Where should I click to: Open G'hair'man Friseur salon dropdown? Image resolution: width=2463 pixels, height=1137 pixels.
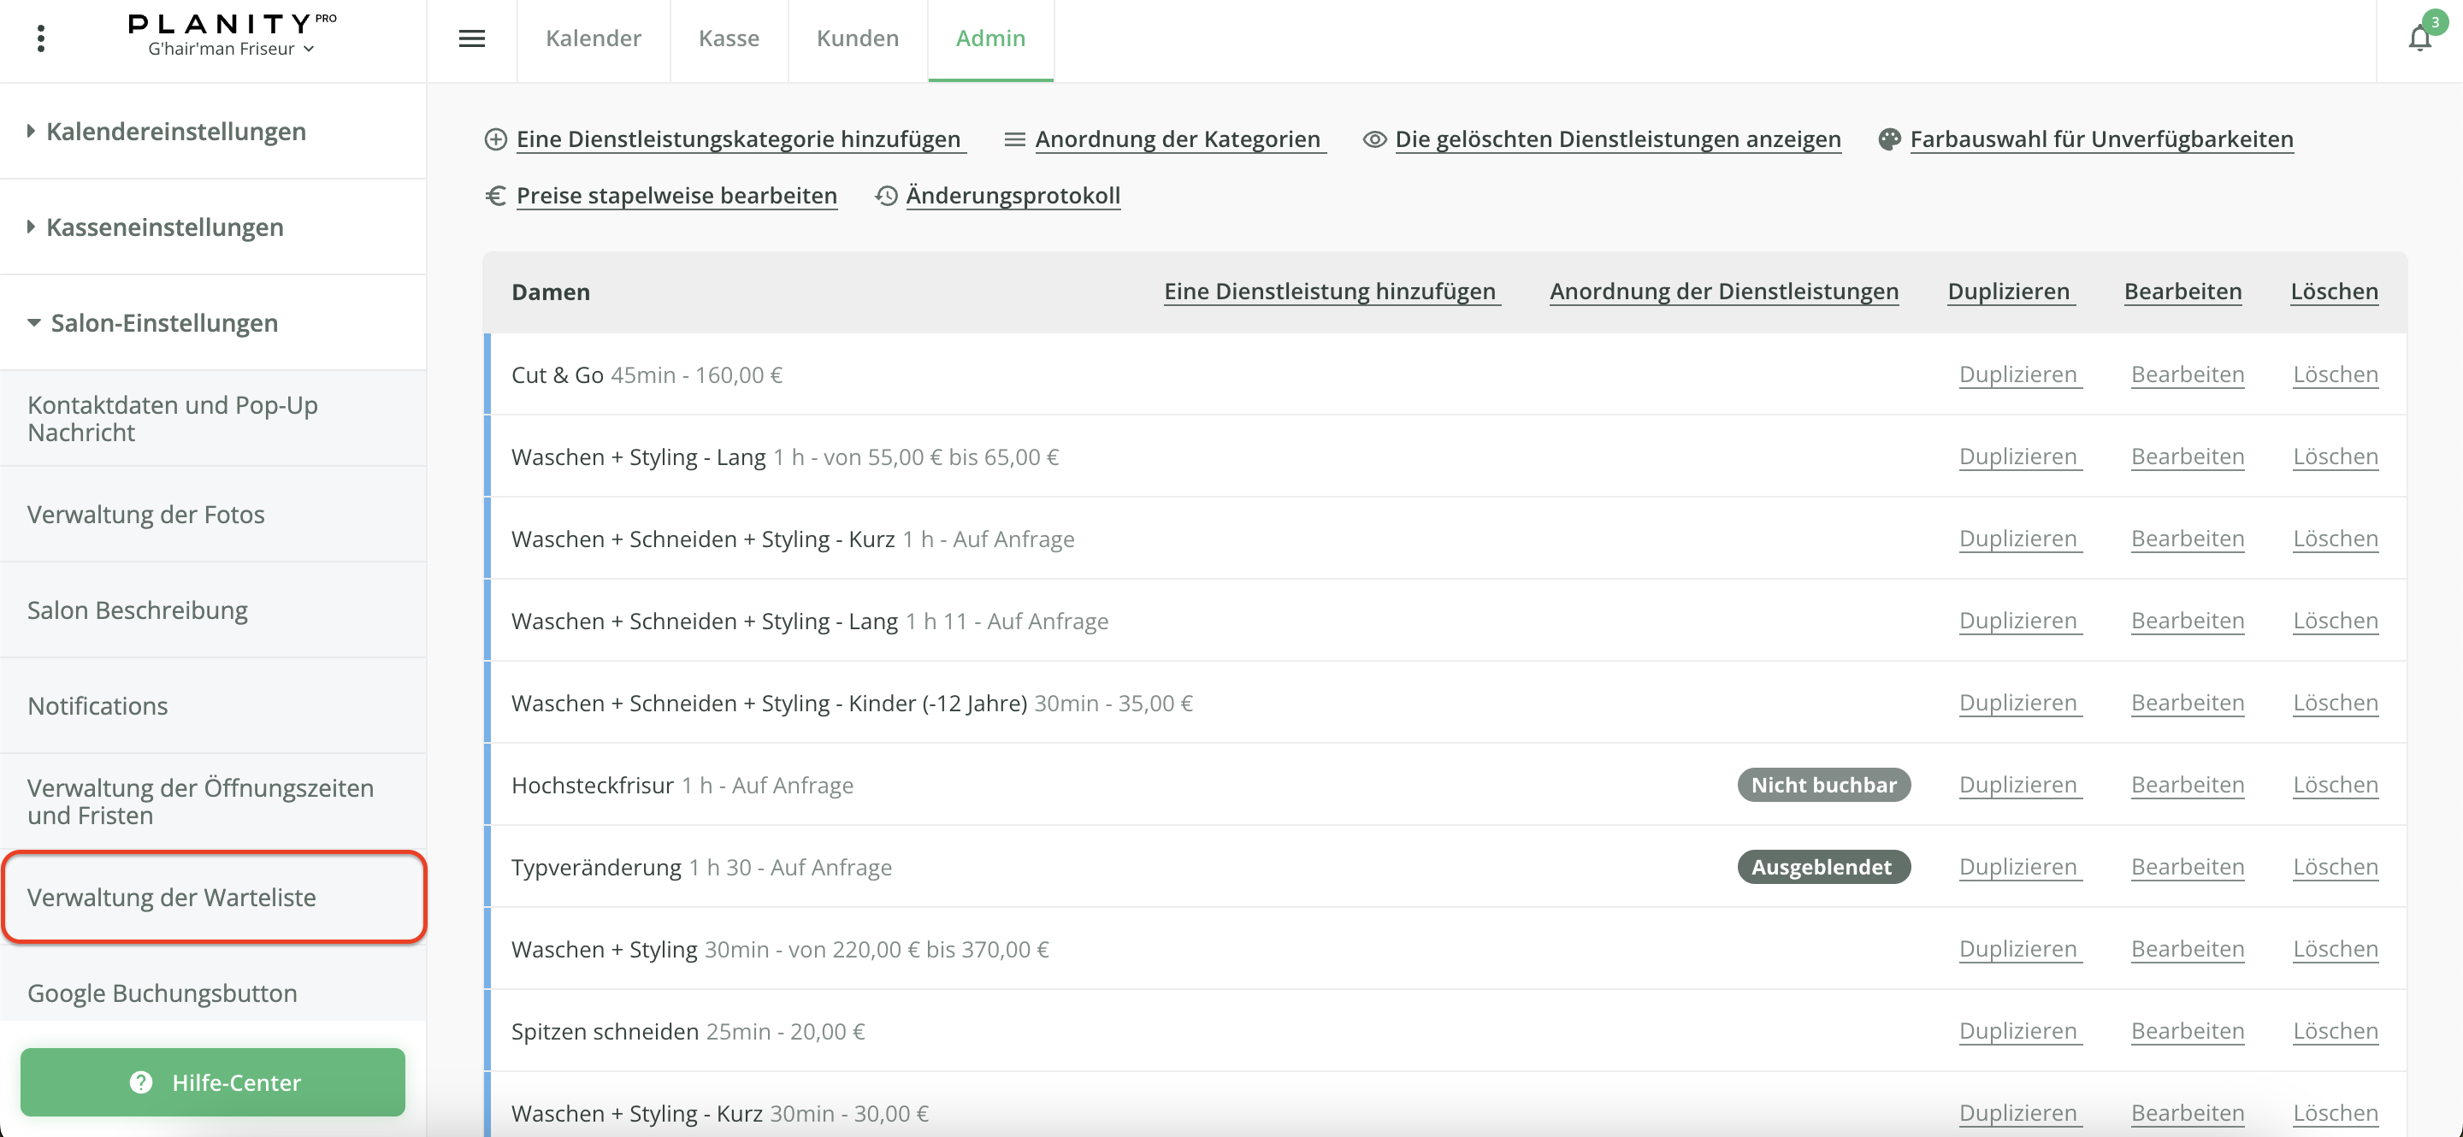pyautogui.click(x=229, y=49)
